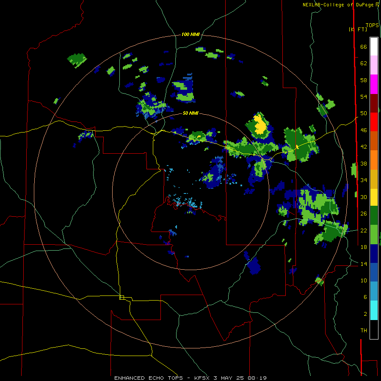Screen dimensions: 381x381
Task: Click the legend value "50"
Action: (364, 113)
